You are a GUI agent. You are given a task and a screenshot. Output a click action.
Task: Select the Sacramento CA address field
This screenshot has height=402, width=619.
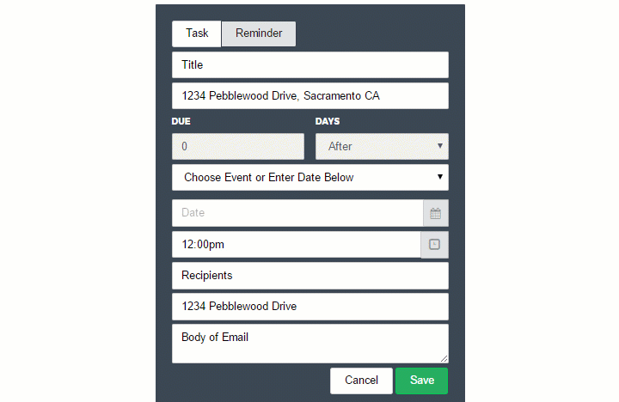[309, 96]
